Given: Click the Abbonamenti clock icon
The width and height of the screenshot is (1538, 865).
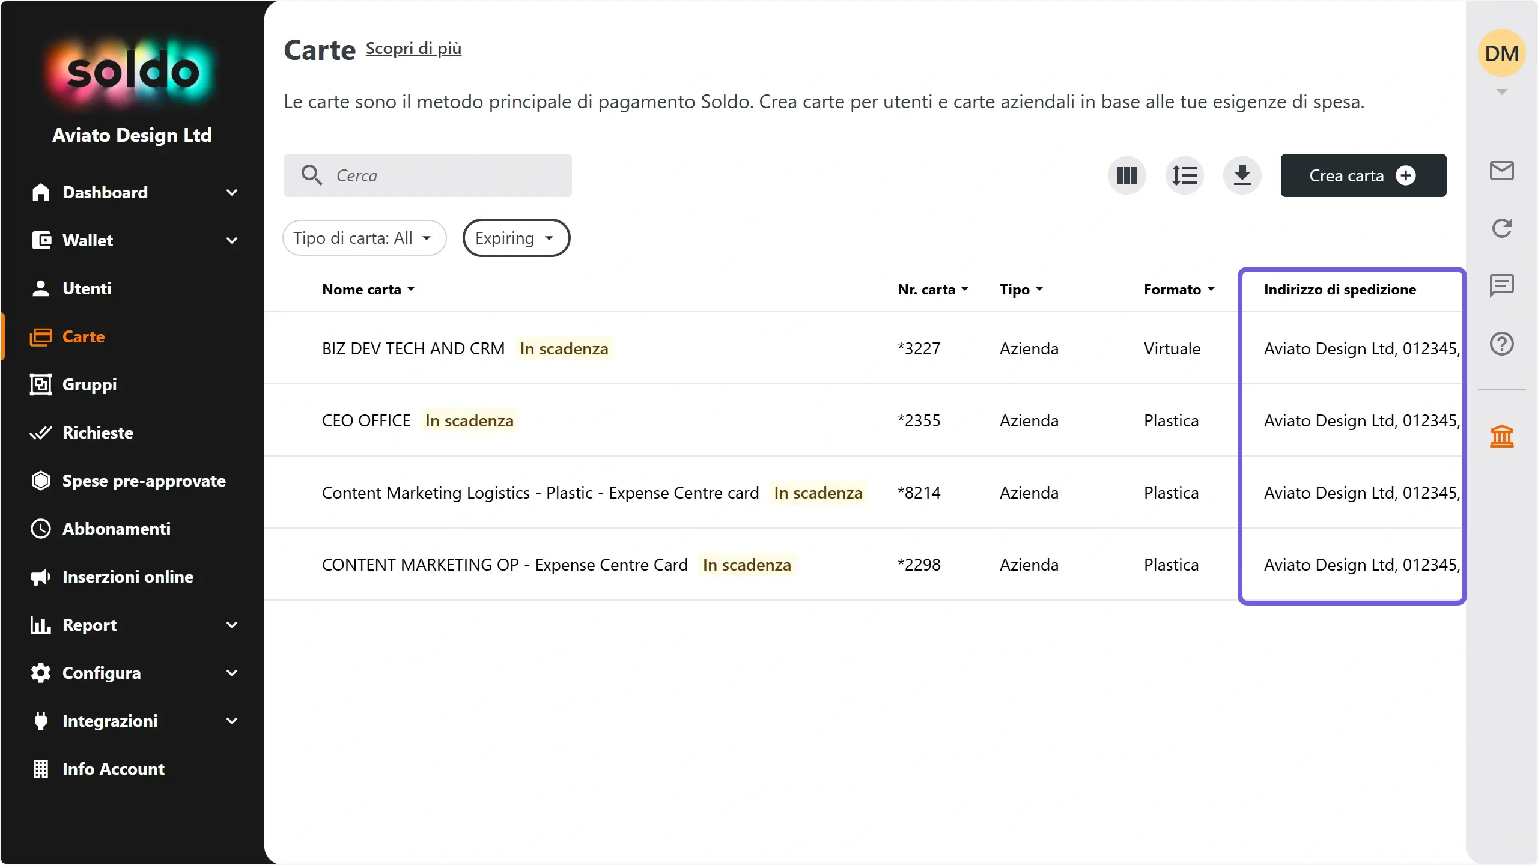Looking at the screenshot, I should [40, 529].
